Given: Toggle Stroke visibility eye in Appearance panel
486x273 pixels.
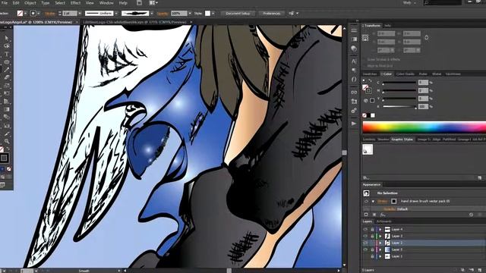Looking at the screenshot, I should pos(366,201).
